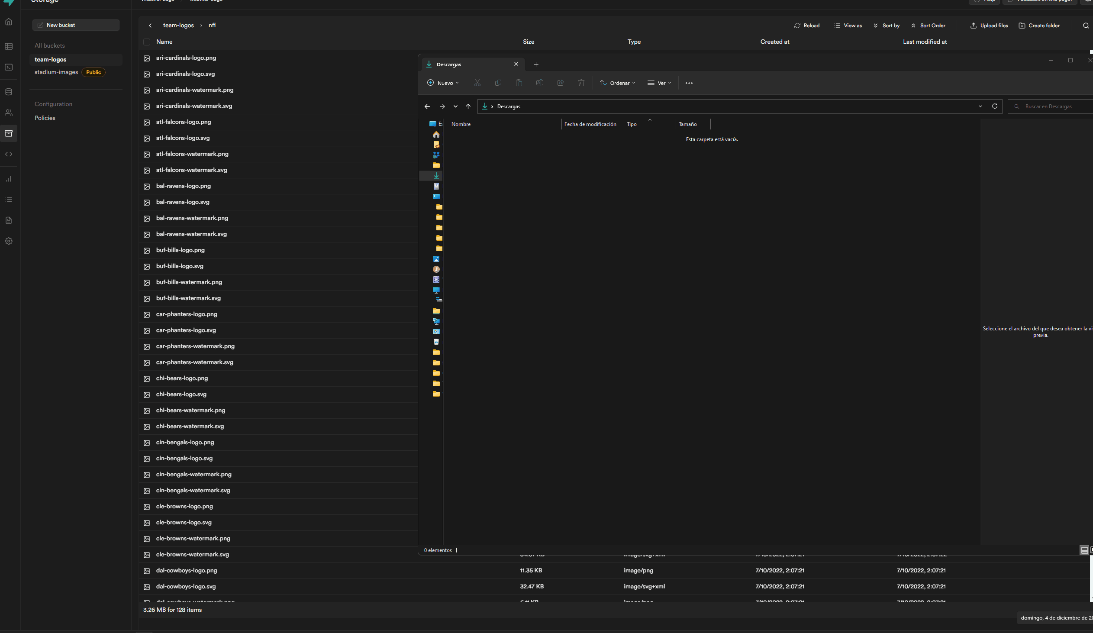
Task: Expand the Nuevo dropdown menu
Action: (443, 83)
